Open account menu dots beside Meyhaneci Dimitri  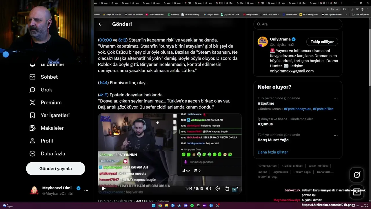(x=86, y=191)
